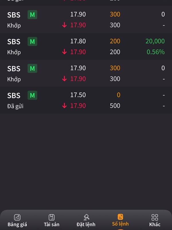Tap the orange 200 matched quantity
172x230 pixels.
coord(115,41)
